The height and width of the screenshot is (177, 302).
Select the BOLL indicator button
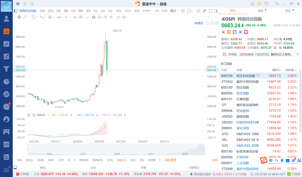coord(30,160)
